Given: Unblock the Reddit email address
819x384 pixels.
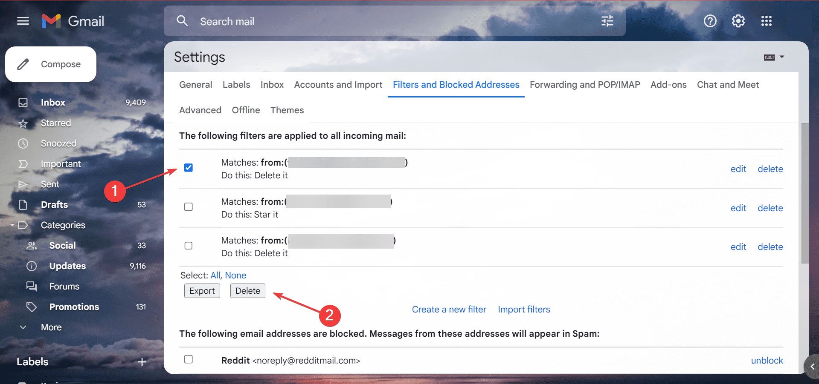Looking at the screenshot, I should [767, 360].
